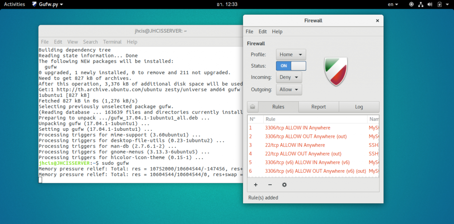Open the terminal File menu
This screenshot has width=454, height=224.
[x=45, y=42]
